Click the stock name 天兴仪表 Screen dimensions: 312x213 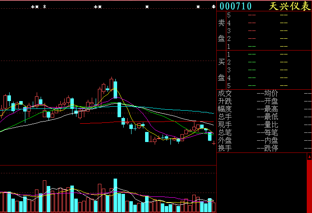pyautogui.click(x=289, y=6)
